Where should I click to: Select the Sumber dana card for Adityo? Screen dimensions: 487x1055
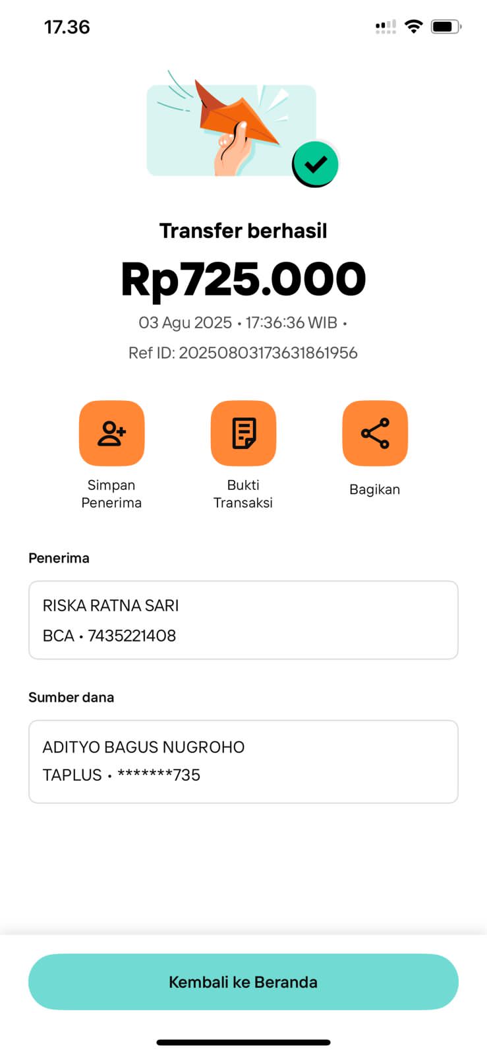point(243,762)
